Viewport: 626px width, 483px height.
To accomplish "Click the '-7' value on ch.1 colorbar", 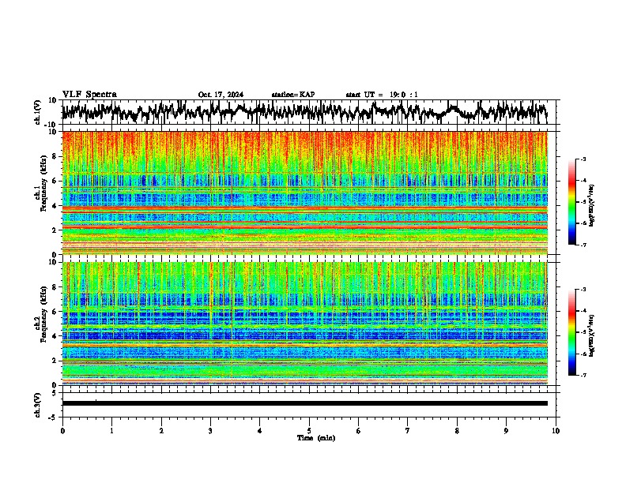I will [x=583, y=245].
